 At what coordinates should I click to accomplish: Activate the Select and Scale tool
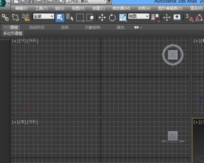(x=123, y=18)
